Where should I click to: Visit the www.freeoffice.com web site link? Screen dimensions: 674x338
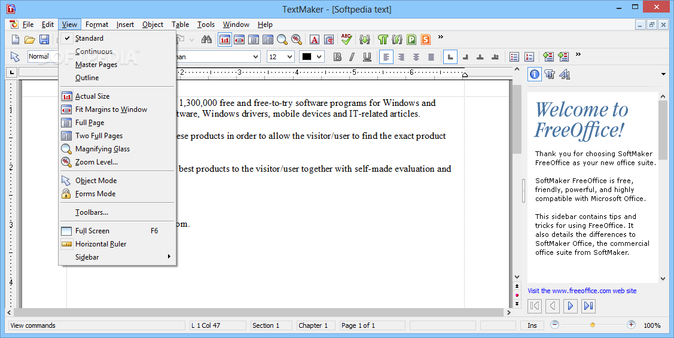[582, 291]
